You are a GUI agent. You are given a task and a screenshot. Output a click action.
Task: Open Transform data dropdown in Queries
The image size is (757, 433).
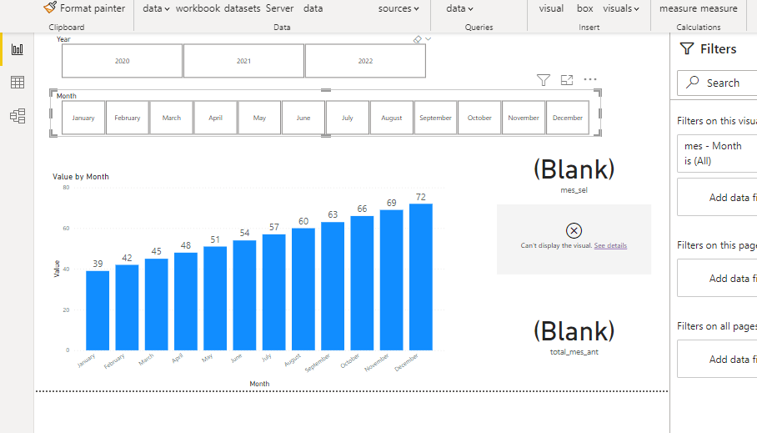pos(459,8)
